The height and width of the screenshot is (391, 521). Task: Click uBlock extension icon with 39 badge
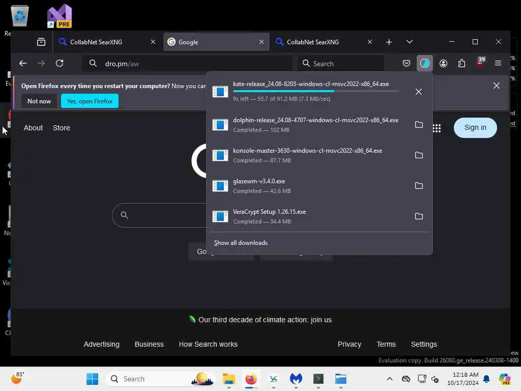tap(480, 63)
